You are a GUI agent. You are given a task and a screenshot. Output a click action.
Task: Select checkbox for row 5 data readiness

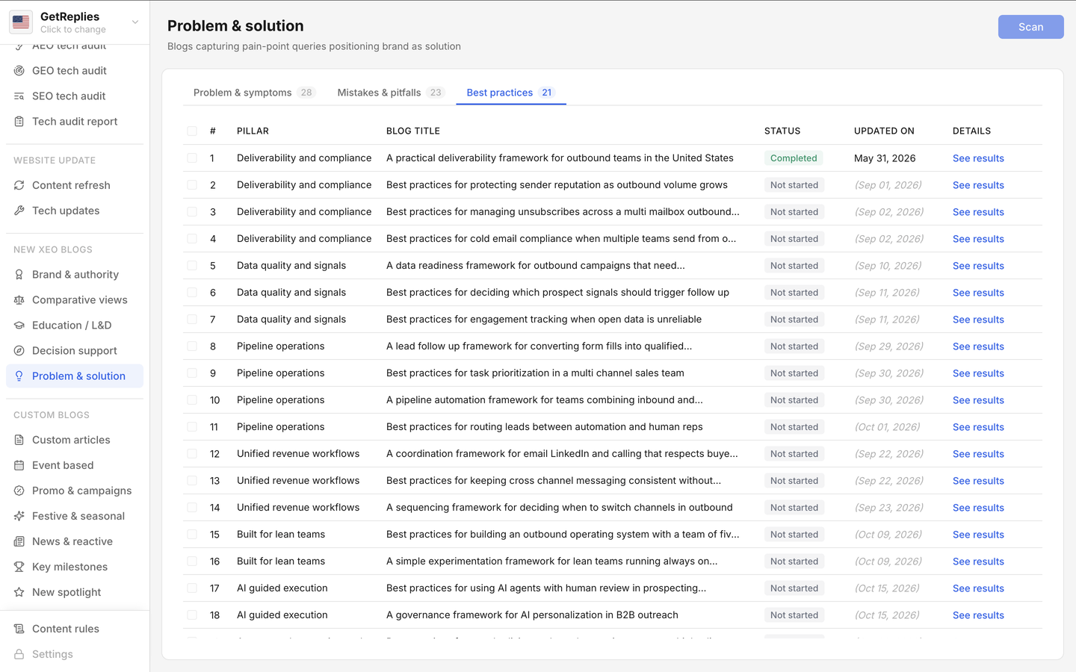point(192,266)
